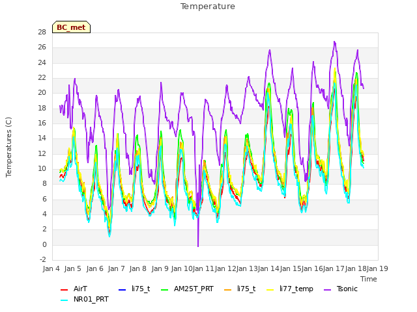Toggle the Tsonic legend entry
The height and width of the screenshot is (312, 417).
click(347, 289)
